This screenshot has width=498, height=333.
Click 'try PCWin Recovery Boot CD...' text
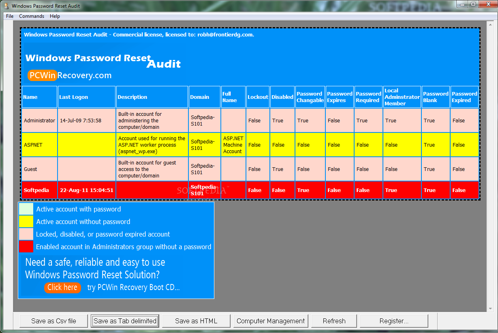coord(133,288)
